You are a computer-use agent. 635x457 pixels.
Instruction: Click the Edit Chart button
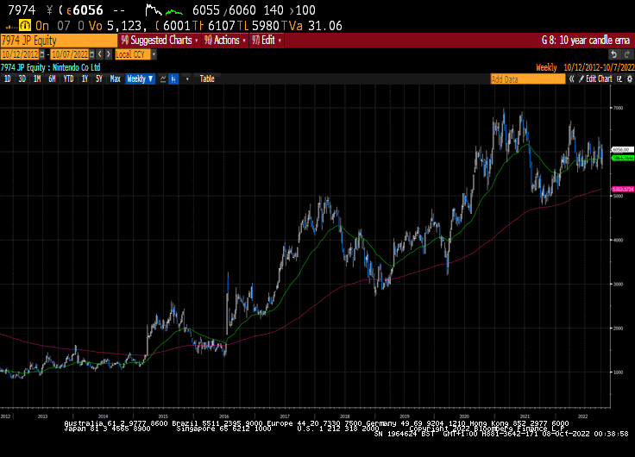click(595, 79)
